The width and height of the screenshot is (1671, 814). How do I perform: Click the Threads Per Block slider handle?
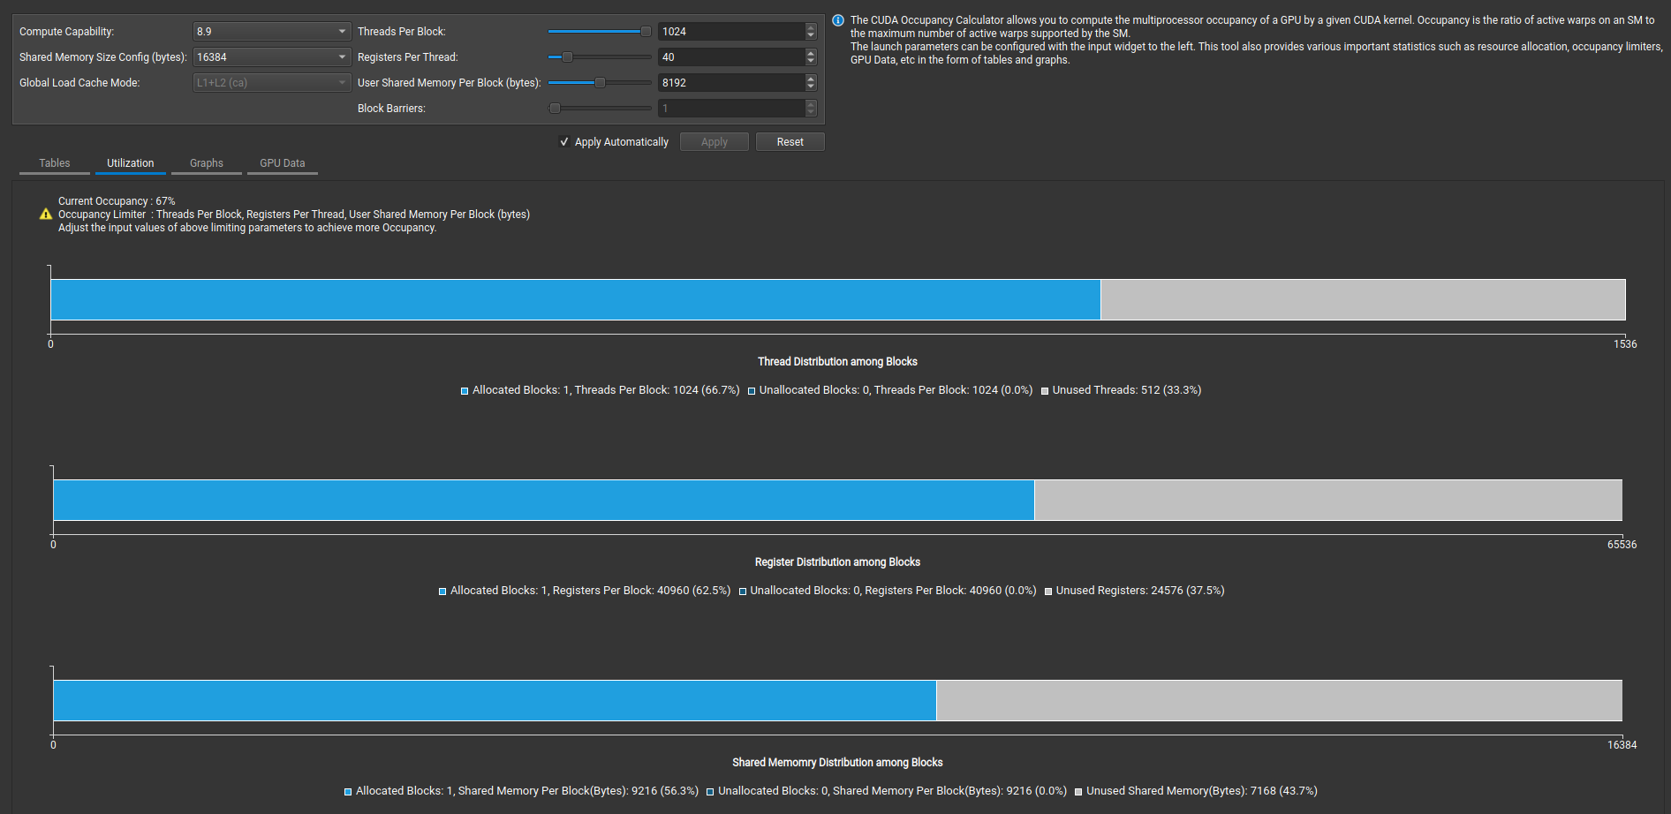[x=646, y=32]
